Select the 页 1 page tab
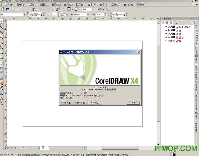199x157 pixels. [45, 148]
